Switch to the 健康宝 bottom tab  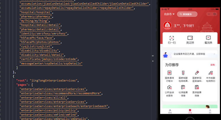[x=170, y=111]
